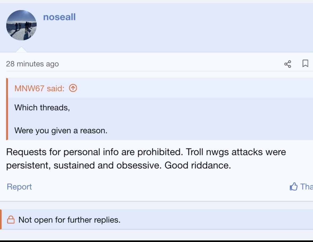Screen dimensions: 313x242
Task: Click the "28 minutes ago" timestamp
Action: click(32, 64)
